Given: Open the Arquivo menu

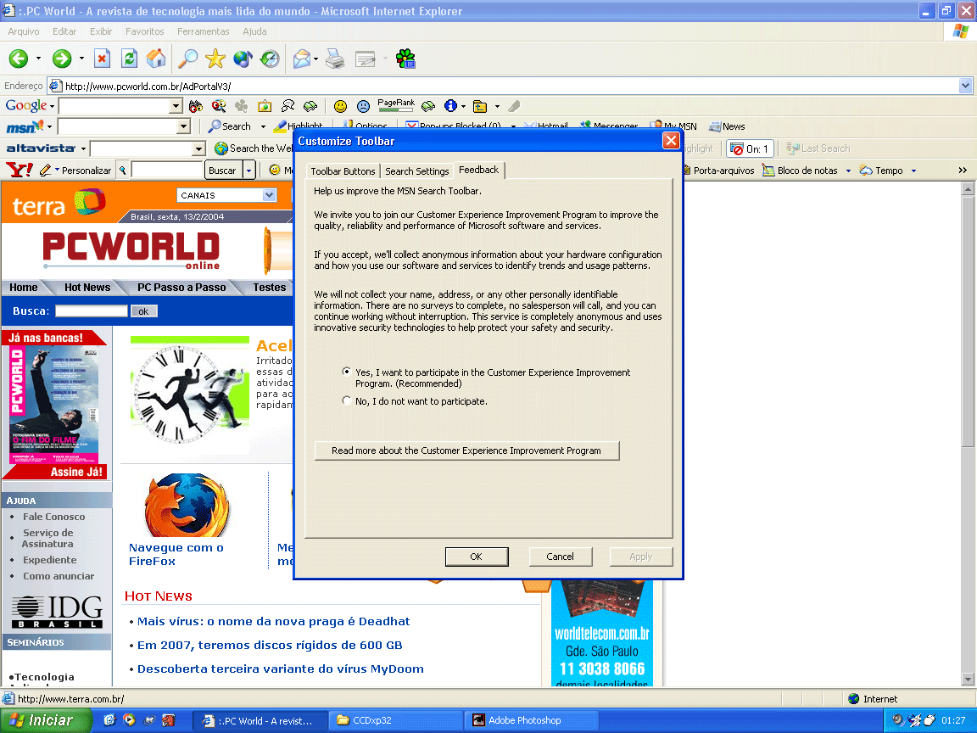Looking at the screenshot, I should [x=24, y=31].
